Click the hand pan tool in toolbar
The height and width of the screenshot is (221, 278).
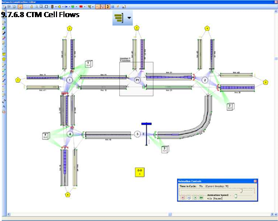tap(31, 7)
